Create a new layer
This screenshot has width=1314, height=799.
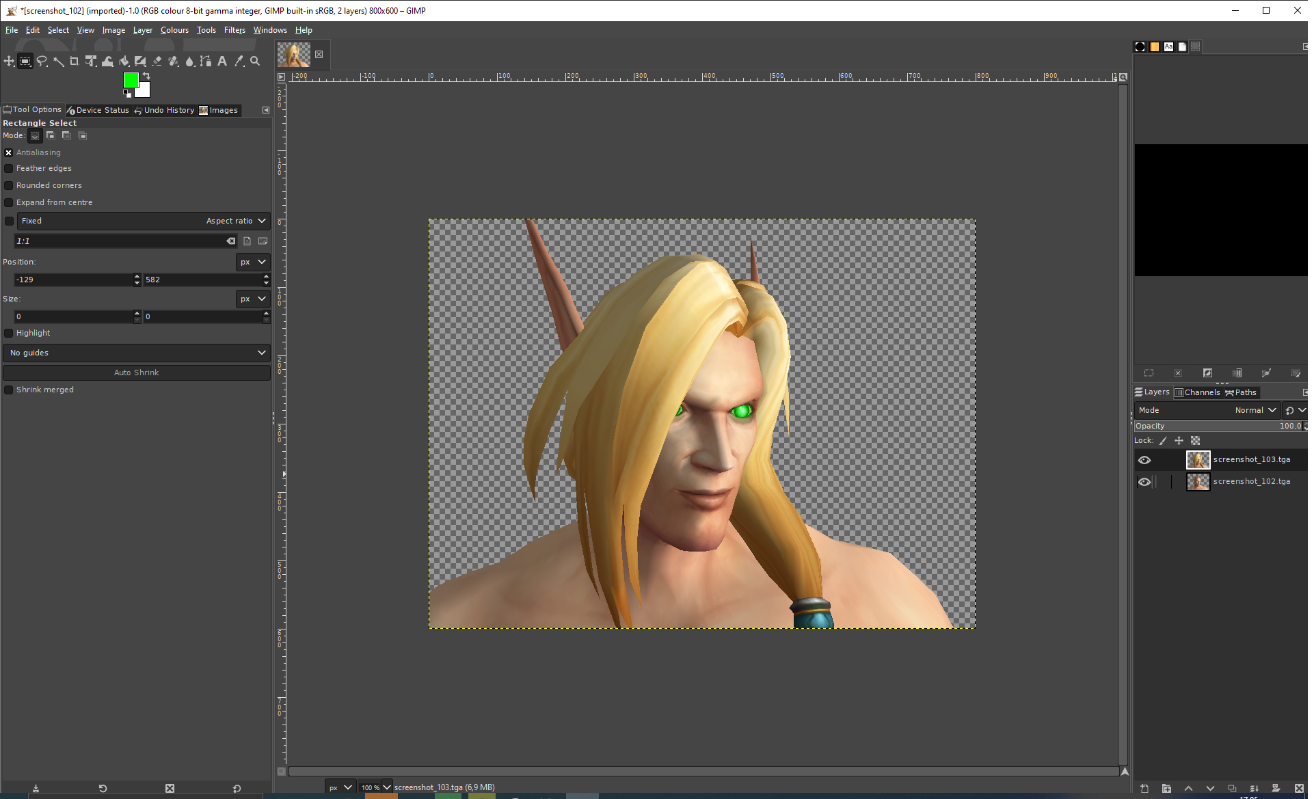click(1144, 789)
